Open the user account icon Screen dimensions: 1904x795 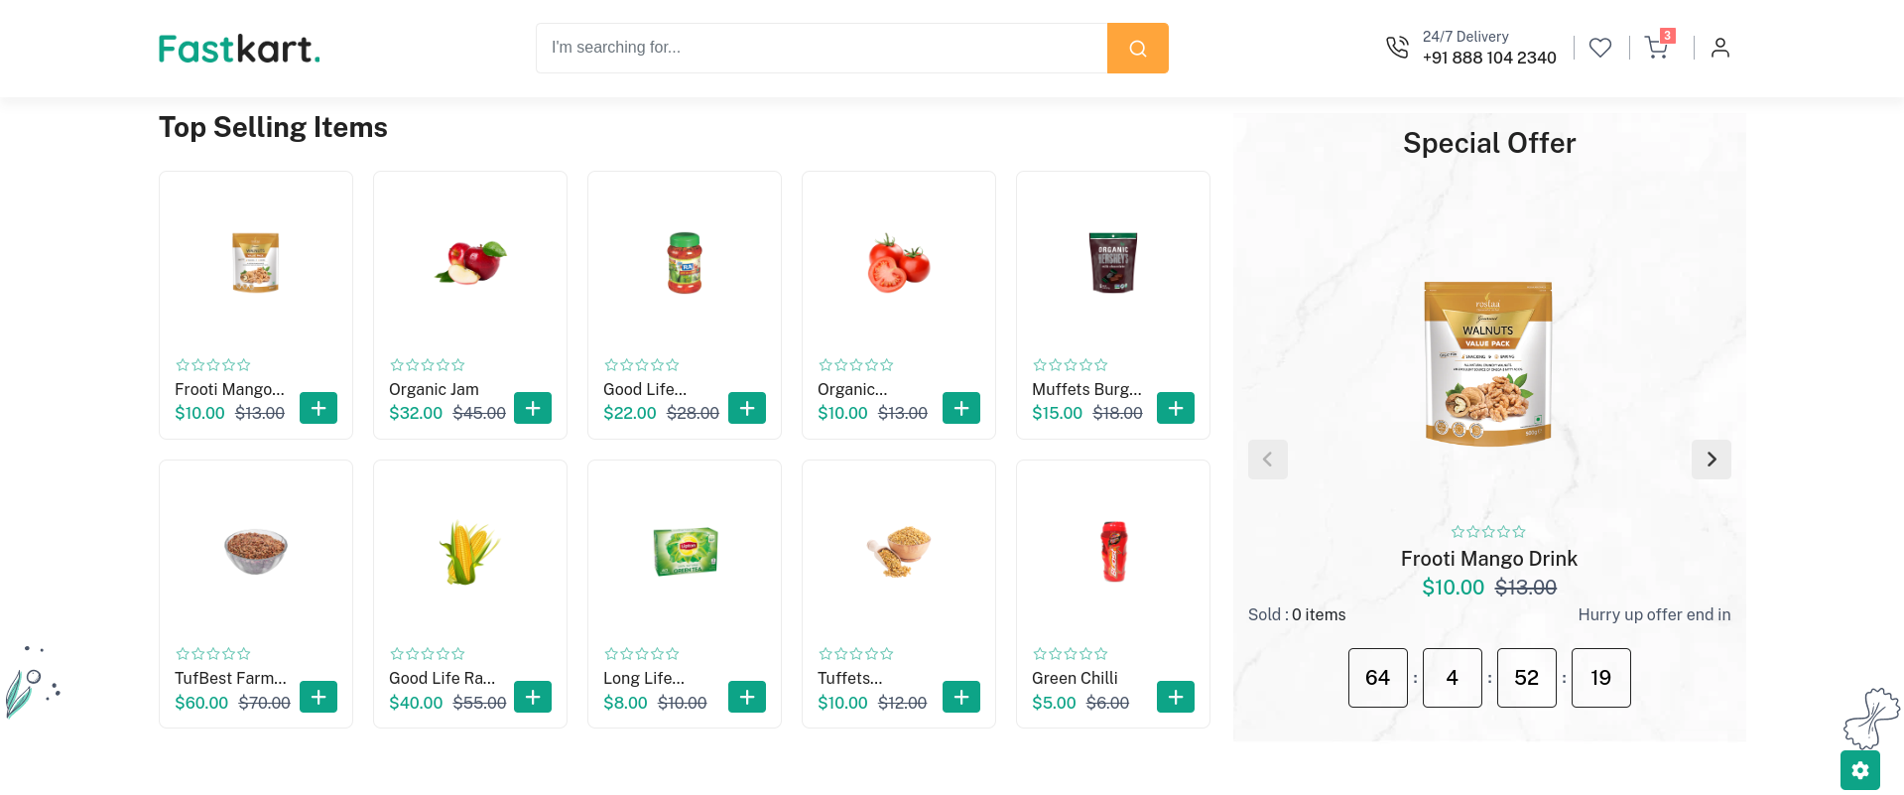coord(1719,48)
